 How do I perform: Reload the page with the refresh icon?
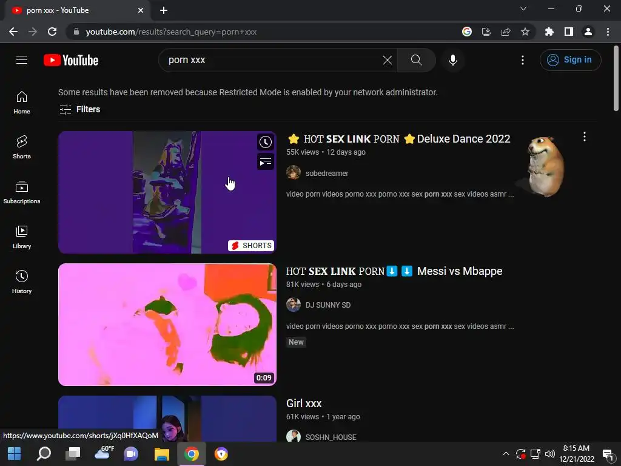coord(52,32)
